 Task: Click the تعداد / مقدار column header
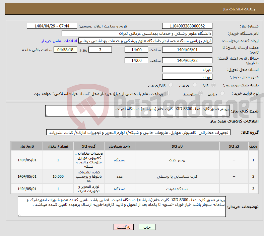point(58,146)
